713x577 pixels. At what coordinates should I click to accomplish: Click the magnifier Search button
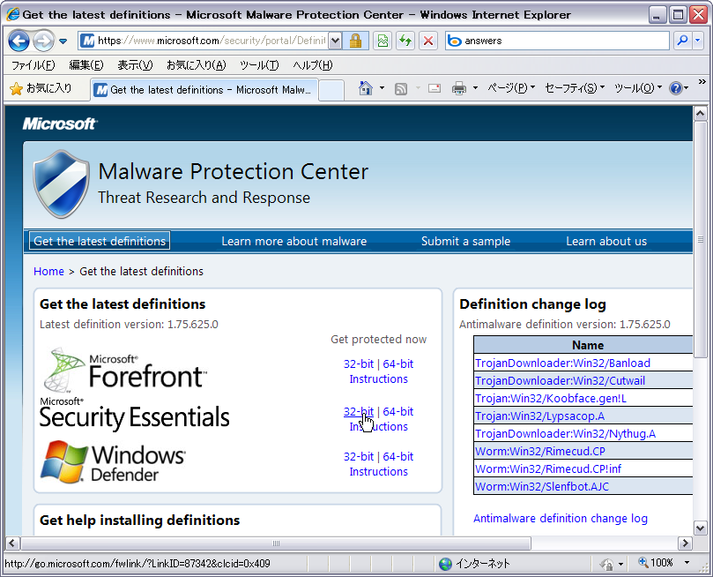coord(682,41)
